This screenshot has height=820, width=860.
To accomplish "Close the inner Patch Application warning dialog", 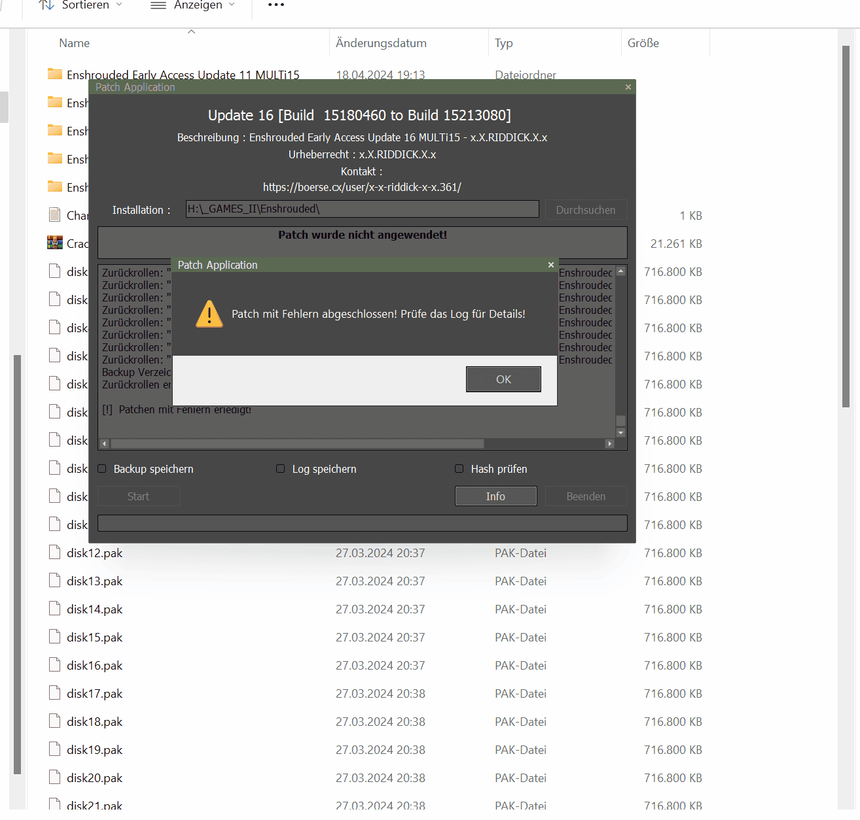I will coord(551,265).
